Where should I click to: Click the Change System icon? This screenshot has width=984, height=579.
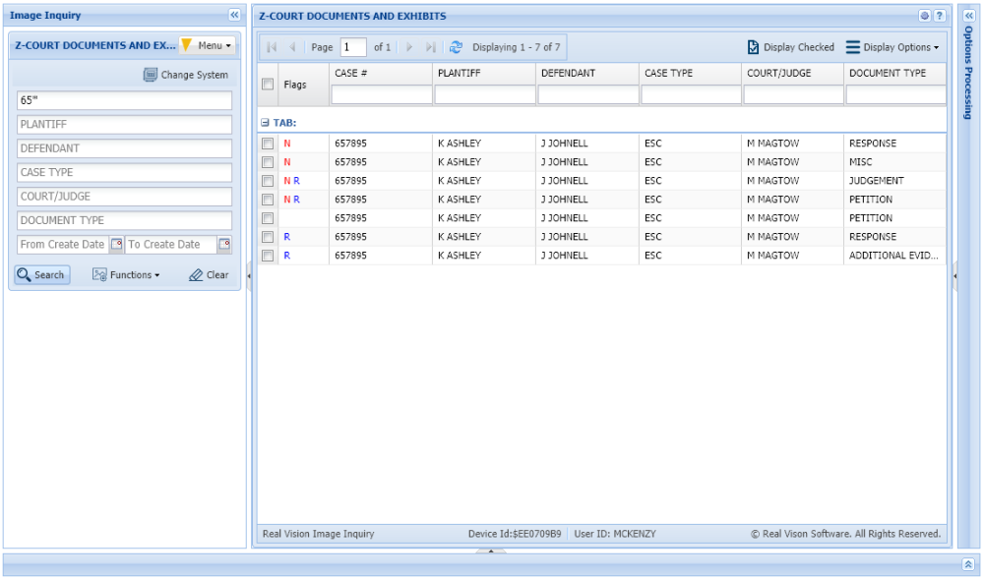point(150,75)
